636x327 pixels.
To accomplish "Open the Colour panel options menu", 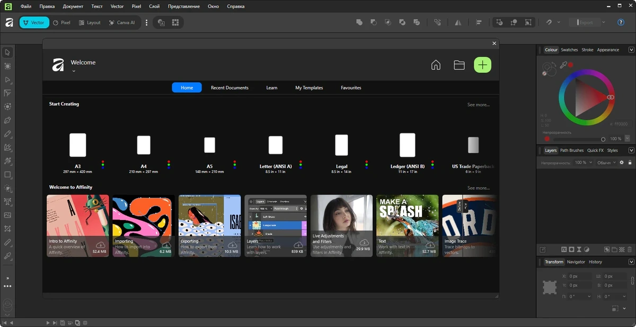I will click(x=631, y=50).
